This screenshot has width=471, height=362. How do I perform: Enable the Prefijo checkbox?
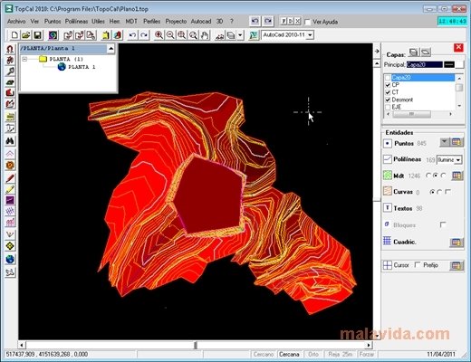[x=418, y=265]
